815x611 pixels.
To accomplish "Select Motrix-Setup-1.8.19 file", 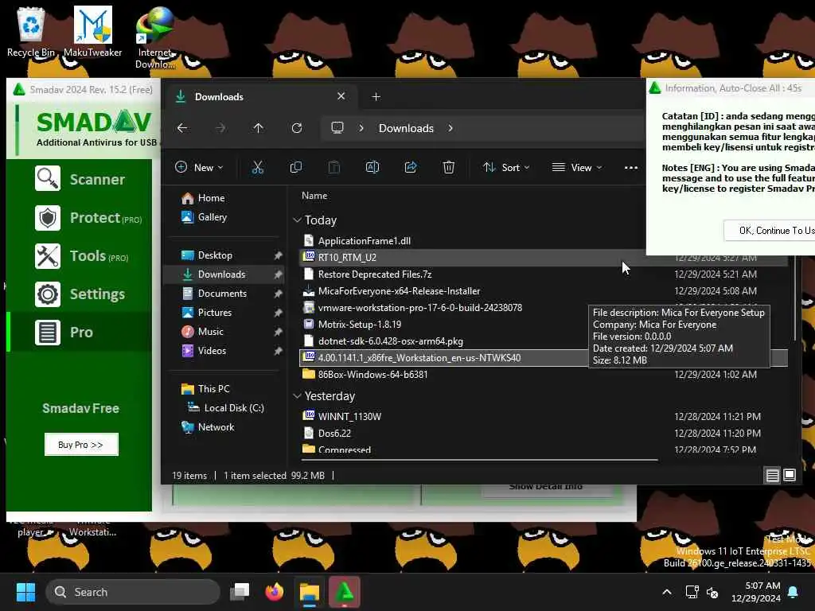I will [x=360, y=325].
